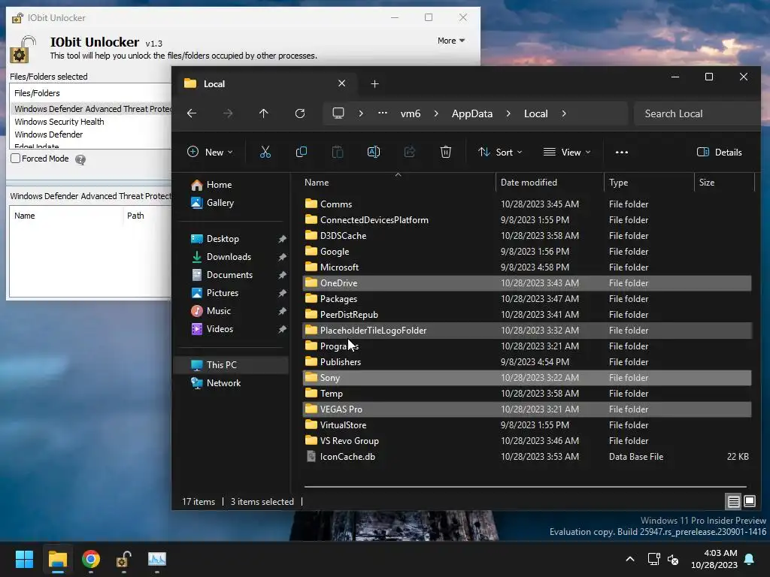Screen dimensions: 770x577
Task: Open the New dropdown menu
Action: (x=211, y=152)
